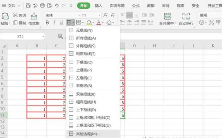Click 自动换行 wrap text
Screen dimensions: 222x138
point(186,19)
